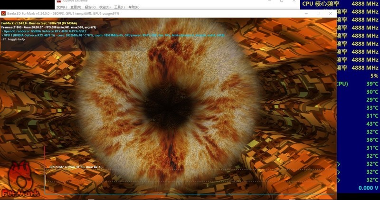This screenshot has width=380, height=200.
Task: Click the 'CPU 核心频率' sensor label
Action: coord(321,4)
